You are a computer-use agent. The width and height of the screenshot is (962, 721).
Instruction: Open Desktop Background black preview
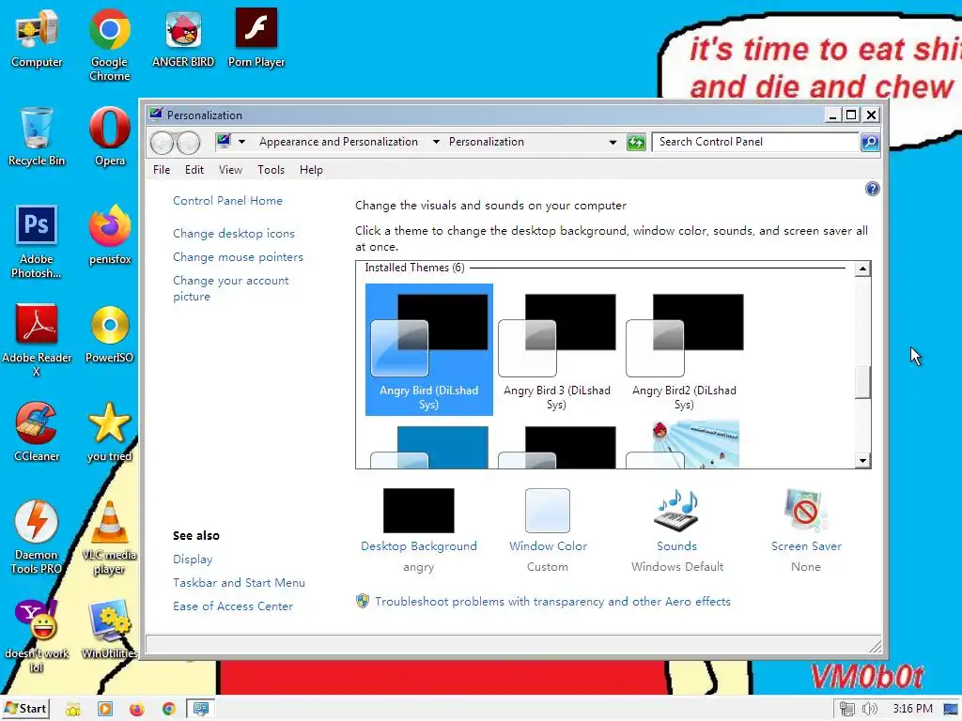(x=418, y=511)
